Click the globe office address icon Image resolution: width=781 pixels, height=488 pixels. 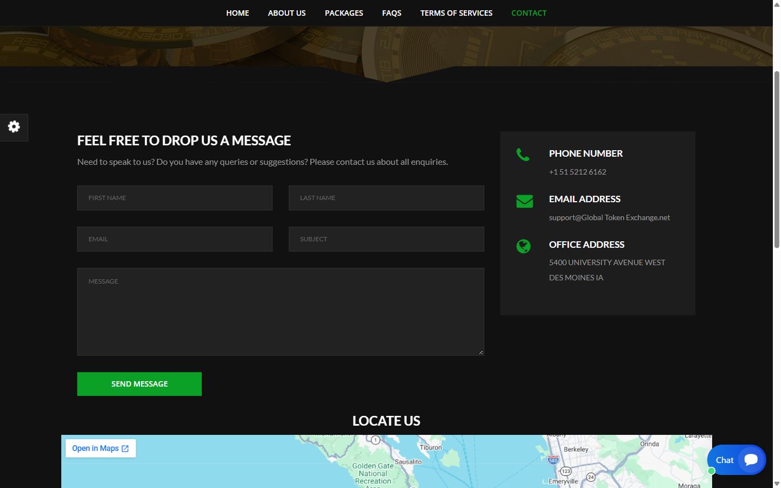click(x=523, y=246)
